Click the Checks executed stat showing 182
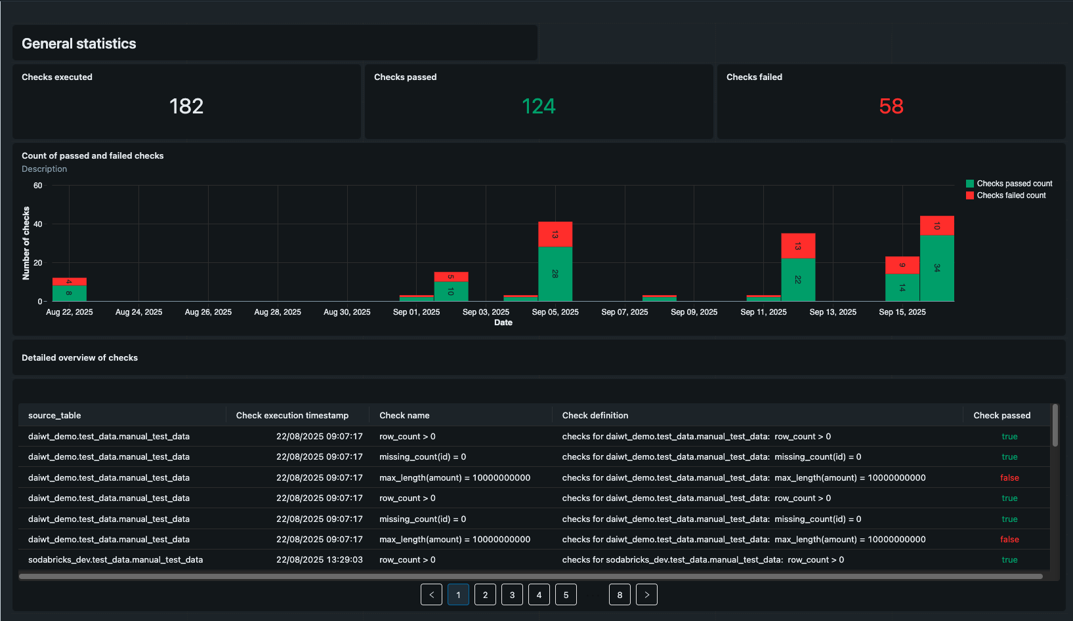1073x621 pixels. tap(186, 106)
